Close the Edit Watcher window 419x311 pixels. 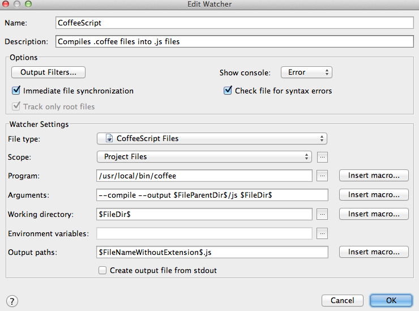pyautogui.click(x=6, y=4)
